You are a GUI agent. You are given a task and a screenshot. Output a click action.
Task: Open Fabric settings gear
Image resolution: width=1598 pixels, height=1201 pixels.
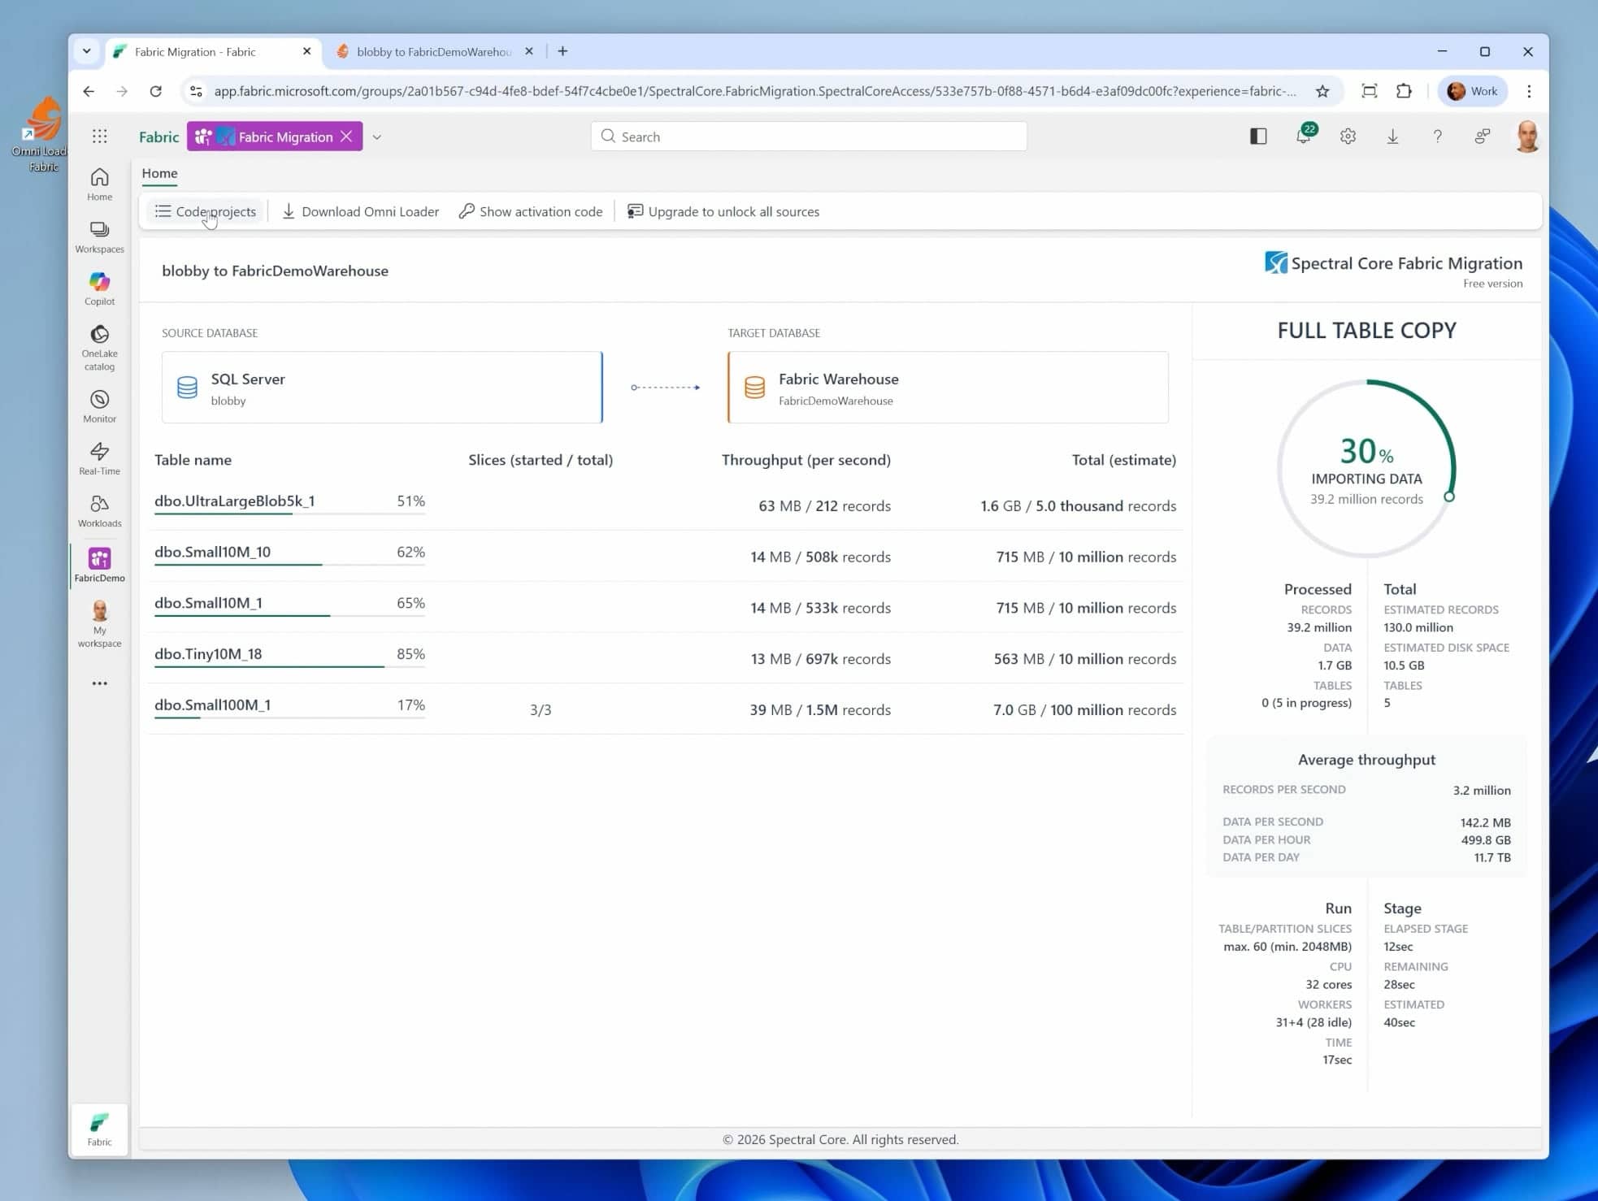coord(1348,137)
